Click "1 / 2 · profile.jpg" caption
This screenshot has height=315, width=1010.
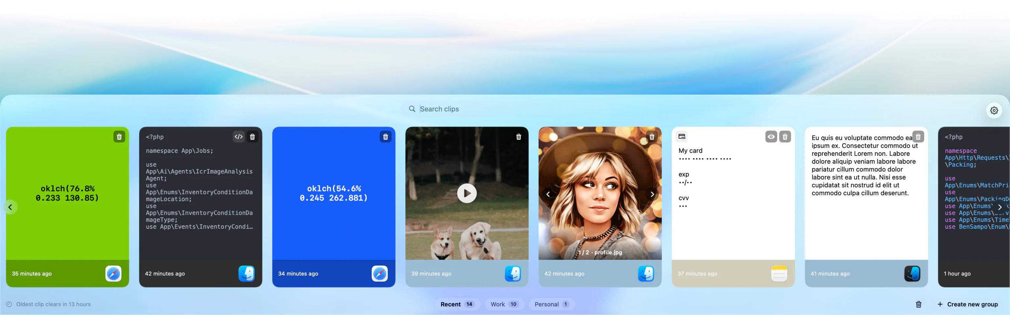(x=600, y=253)
